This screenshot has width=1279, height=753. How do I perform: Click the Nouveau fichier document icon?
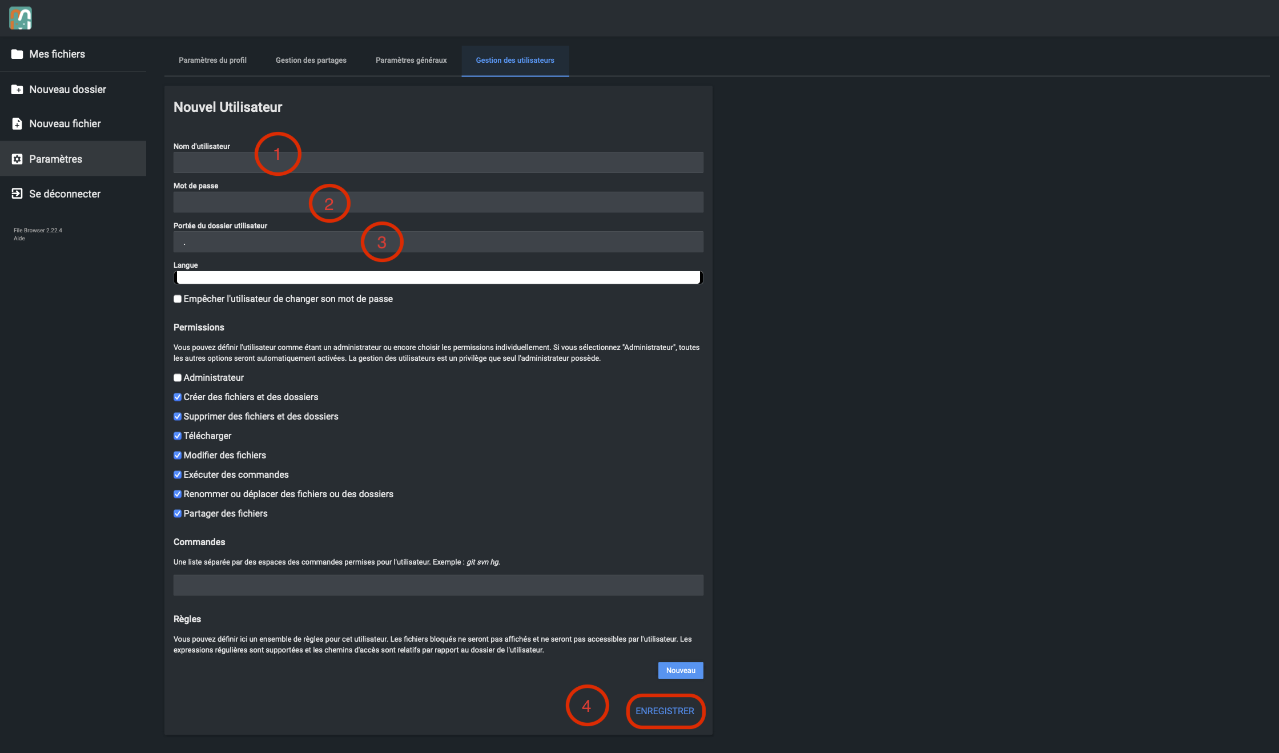tap(17, 124)
